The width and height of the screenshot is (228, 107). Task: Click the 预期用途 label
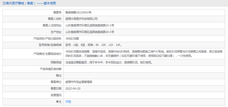point(56,63)
